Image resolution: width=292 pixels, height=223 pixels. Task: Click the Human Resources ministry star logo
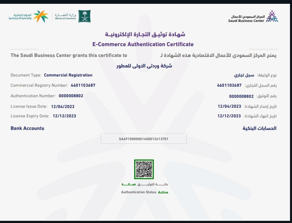click(41, 16)
